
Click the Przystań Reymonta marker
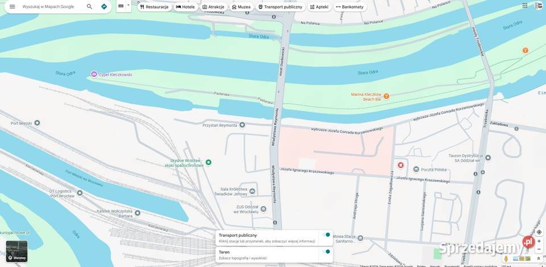(242, 125)
